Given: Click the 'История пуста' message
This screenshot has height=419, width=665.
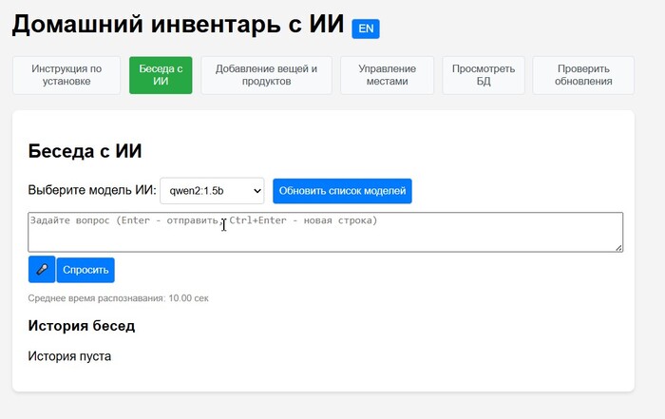Looking at the screenshot, I should coord(69,356).
